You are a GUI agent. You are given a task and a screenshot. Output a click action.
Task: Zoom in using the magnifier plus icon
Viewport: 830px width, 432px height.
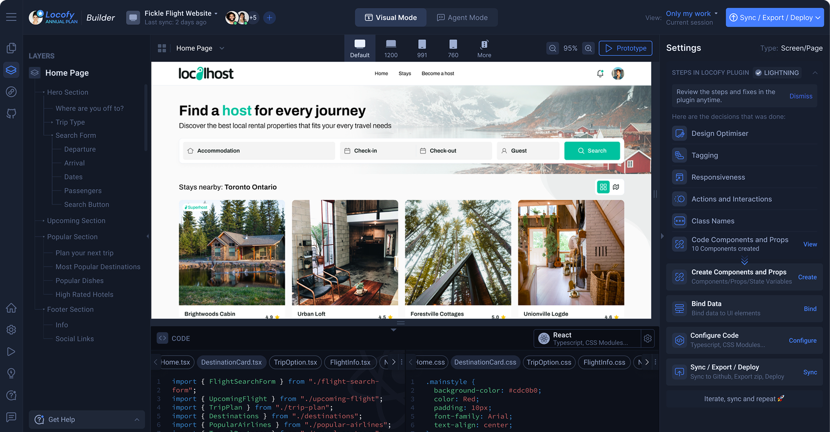click(x=588, y=48)
